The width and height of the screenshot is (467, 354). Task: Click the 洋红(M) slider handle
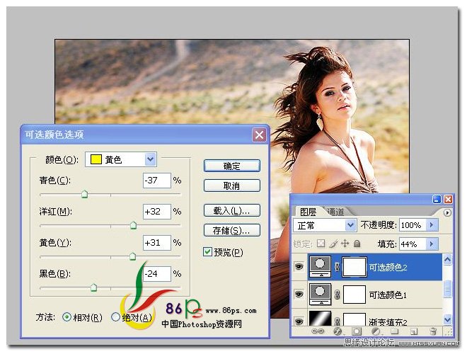[134, 225]
